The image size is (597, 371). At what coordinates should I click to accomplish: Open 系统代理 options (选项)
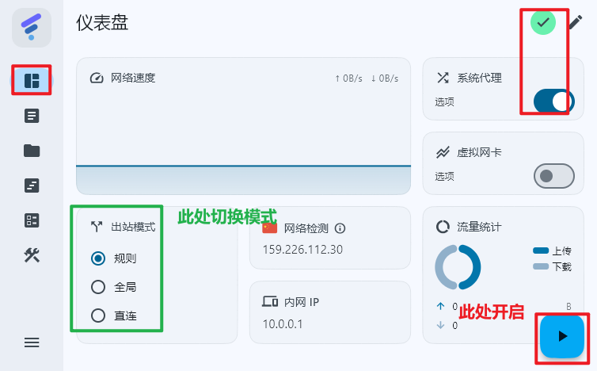pyautogui.click(x=445, y=101)
